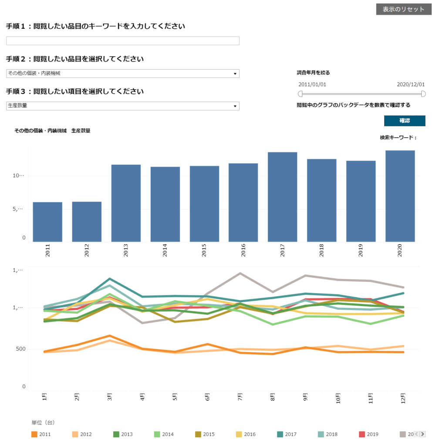Image resolution: width=436 pixels, height=446 pixels.
Task: Click the 2015 olive legend swatch
Action: pos(198,434)
